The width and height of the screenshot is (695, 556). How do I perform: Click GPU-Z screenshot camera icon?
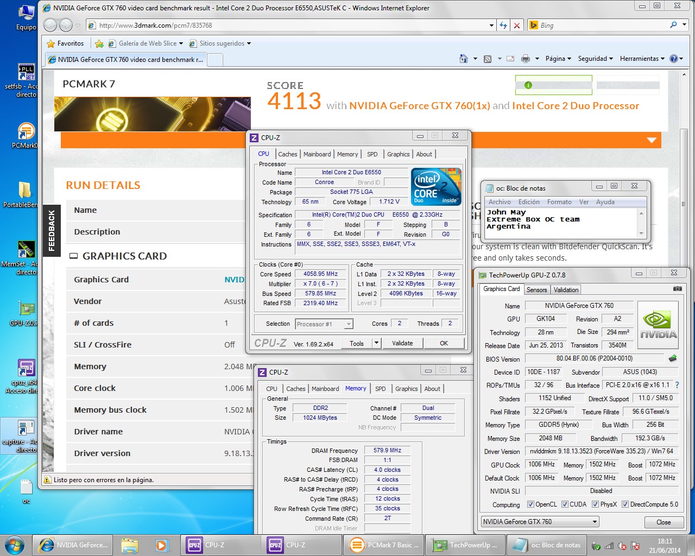tap(677, 289)
